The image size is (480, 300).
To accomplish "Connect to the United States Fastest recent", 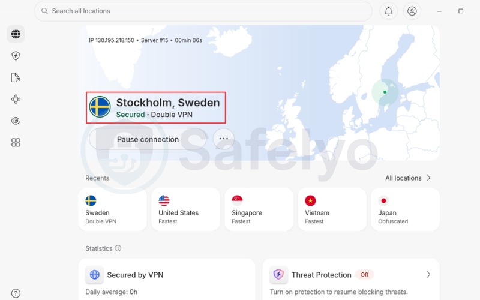I will (185, 209).
